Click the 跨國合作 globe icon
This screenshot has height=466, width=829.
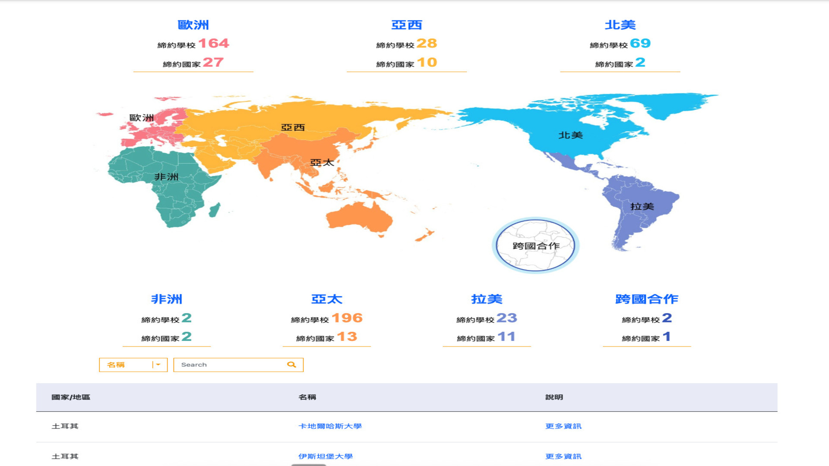(535, 245)
